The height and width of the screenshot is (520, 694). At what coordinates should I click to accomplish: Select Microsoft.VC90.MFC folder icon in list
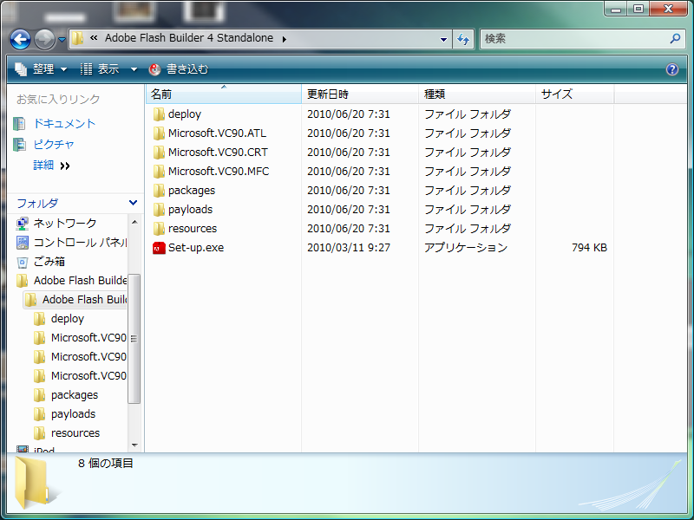pos(159,171)
